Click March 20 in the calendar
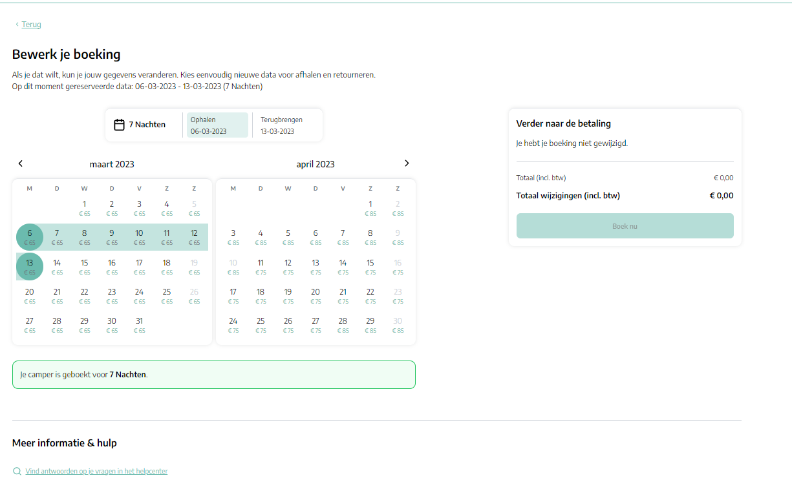 tap(30, 296)
